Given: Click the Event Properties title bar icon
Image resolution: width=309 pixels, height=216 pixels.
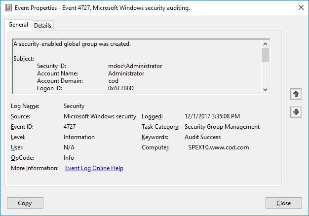Looking at the screenshot, I should [x=8, y=8].
